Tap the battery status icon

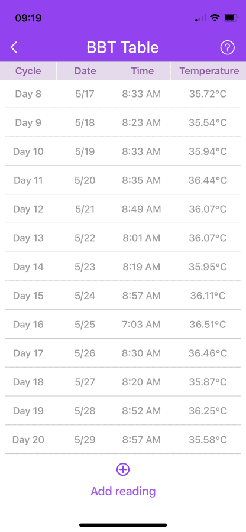tap(231, 18)
